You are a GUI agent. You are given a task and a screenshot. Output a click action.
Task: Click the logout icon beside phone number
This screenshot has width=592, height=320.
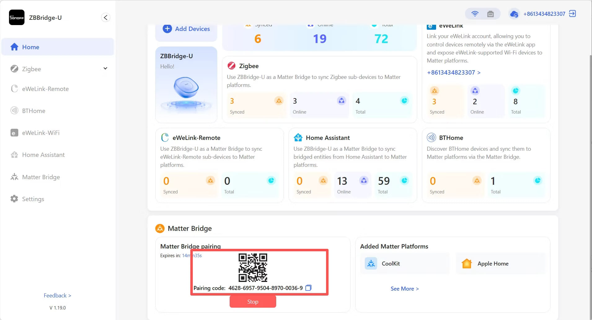(x=572, y=14)
